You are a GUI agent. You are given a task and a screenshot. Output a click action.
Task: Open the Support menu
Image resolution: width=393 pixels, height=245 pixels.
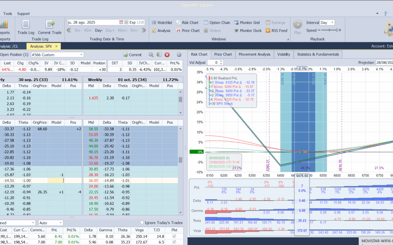[x=23, y=14]
